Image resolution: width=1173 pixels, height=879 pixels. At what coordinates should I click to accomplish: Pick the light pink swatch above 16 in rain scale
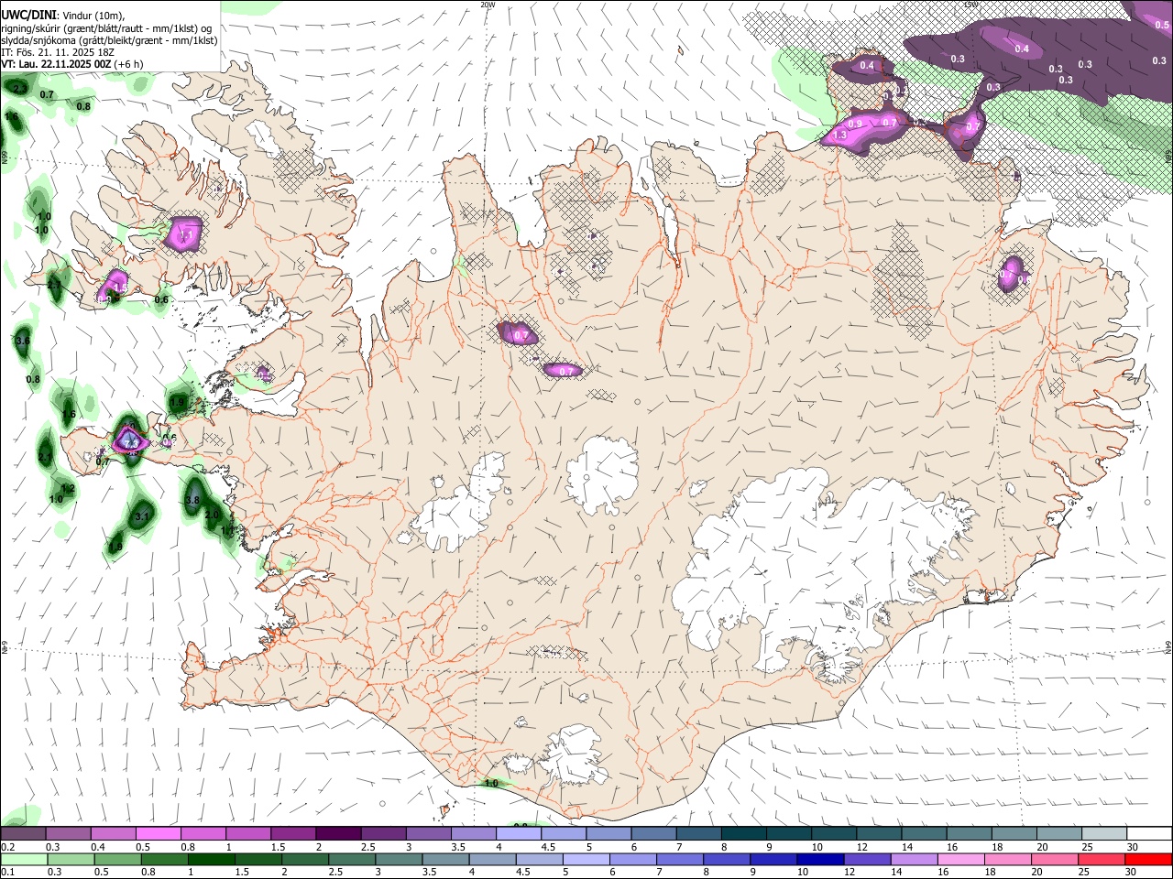tap(960, 859)
